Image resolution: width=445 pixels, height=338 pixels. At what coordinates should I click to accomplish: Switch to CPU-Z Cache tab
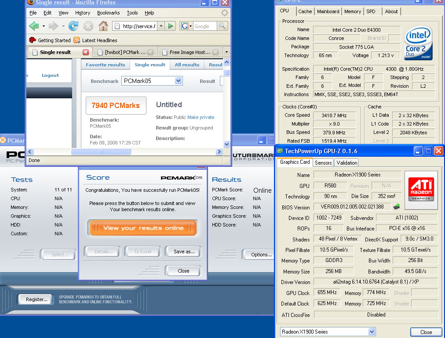pyautogui.click(x=305, y=11)
